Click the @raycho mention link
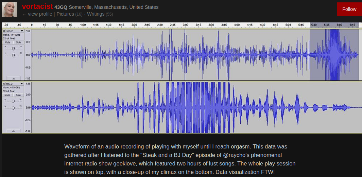Viewport: 362px width, 177px height. pos(236,155)
